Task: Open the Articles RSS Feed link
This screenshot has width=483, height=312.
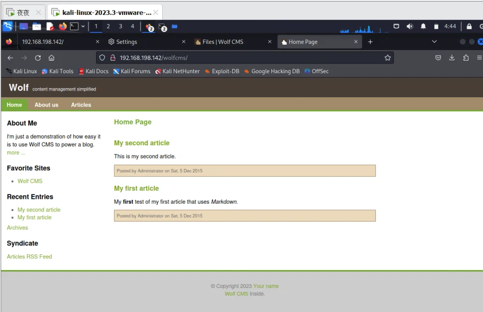Action: 29,257
